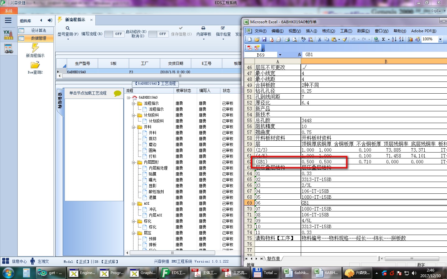Click Excel Print icon
Screen dimensions: 447x279
point(287,39)
